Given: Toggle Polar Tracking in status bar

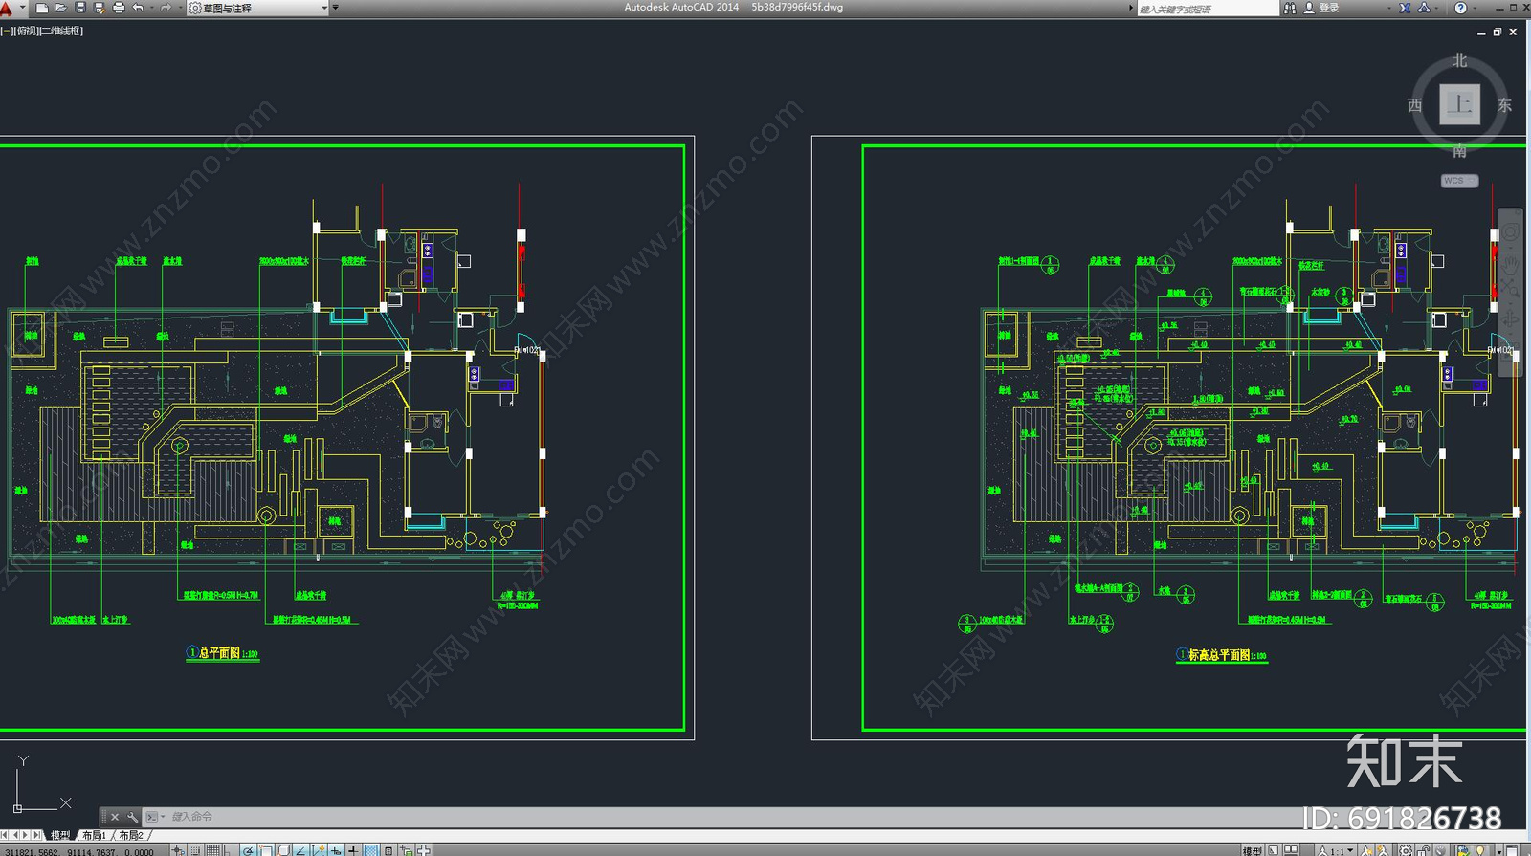Looking at the screenshot, I should click(x=249, y=850).
